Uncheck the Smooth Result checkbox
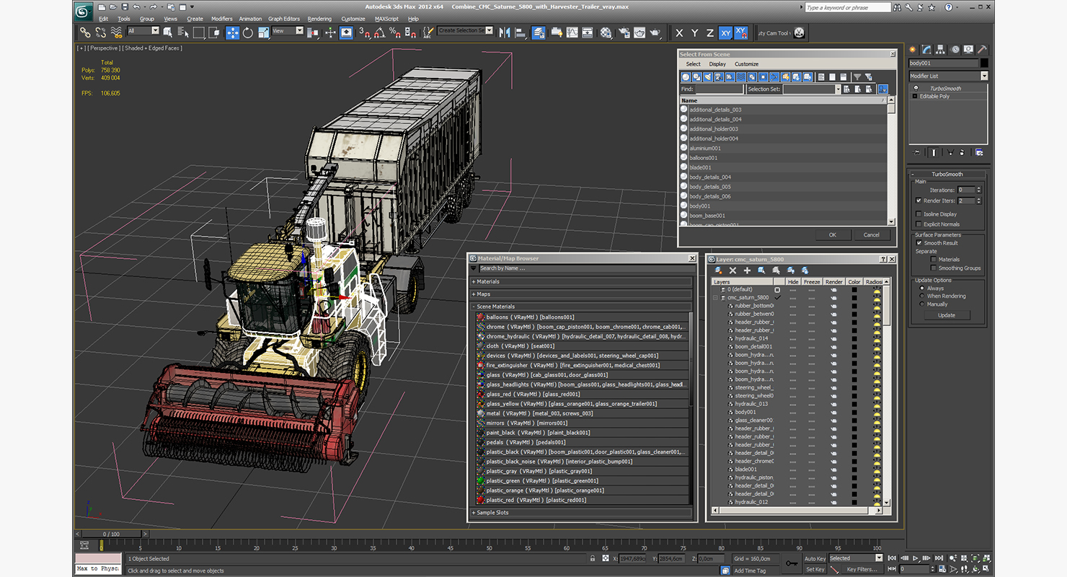 point(918,243)
